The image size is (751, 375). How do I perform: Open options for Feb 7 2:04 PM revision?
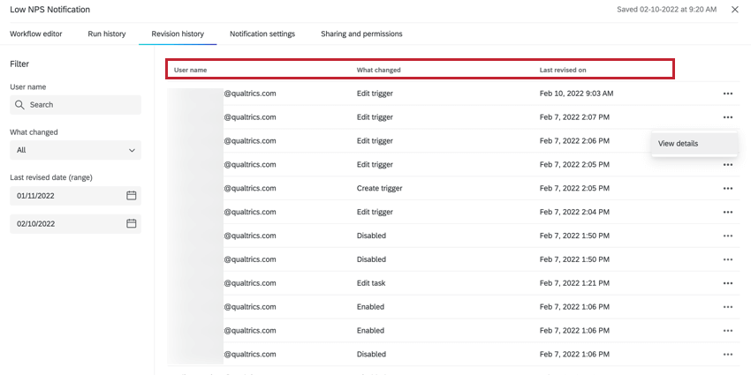click(x=727, y=213)
